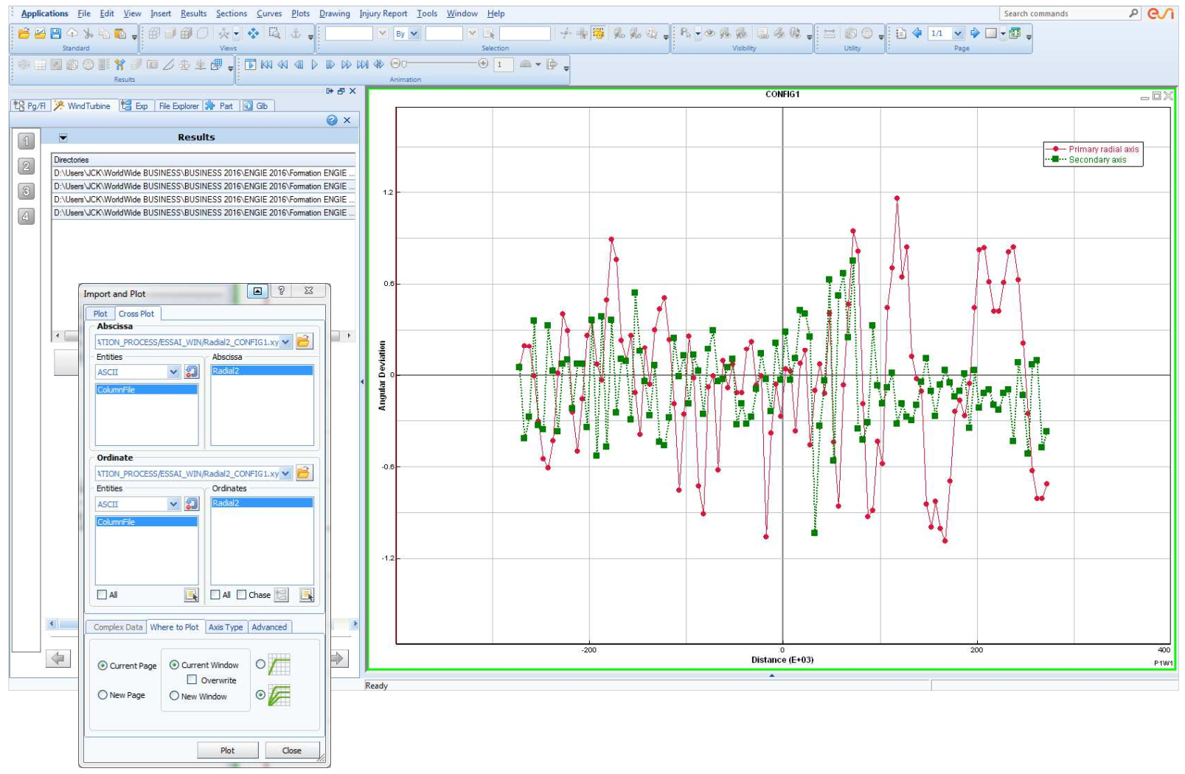Click selection list icon under Ordinate Entities
Screen dimensions: 1185x774
[x=191, y=595]
